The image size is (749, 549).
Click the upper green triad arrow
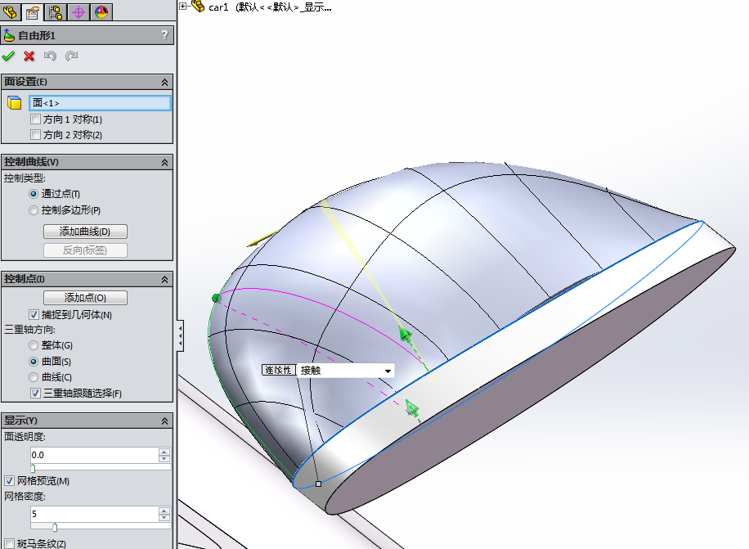(x=406, y=335)
